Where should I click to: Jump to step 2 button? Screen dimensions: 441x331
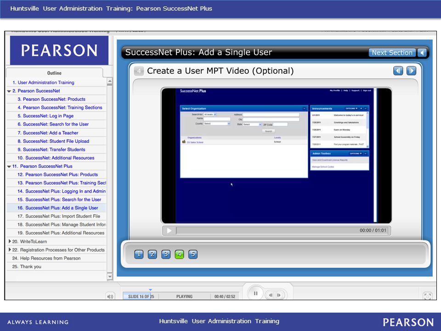(x=153, y=254)
